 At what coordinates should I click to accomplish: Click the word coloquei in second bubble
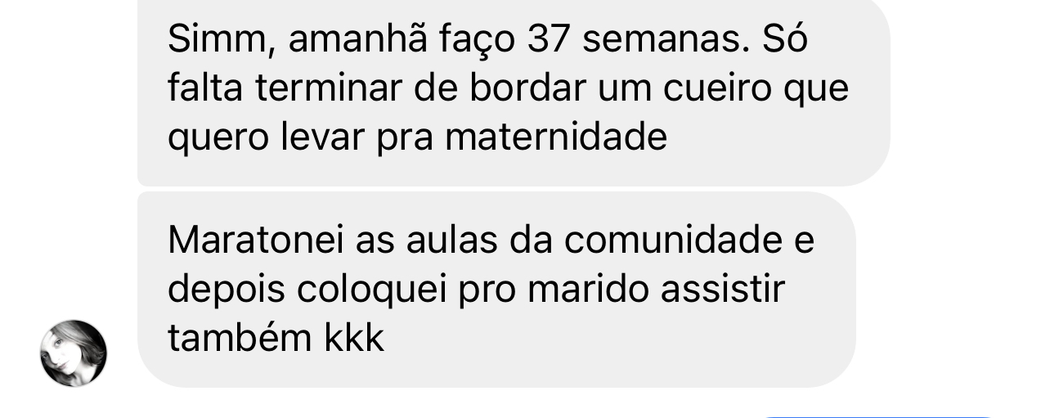[x=372, y=290]
